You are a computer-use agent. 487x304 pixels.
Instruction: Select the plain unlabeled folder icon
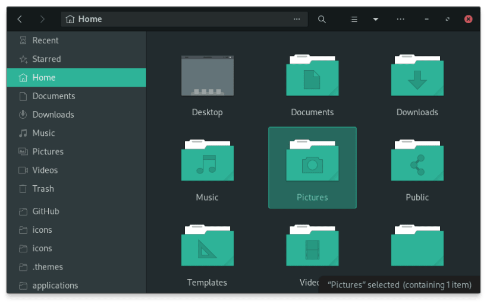pos(417,245)
